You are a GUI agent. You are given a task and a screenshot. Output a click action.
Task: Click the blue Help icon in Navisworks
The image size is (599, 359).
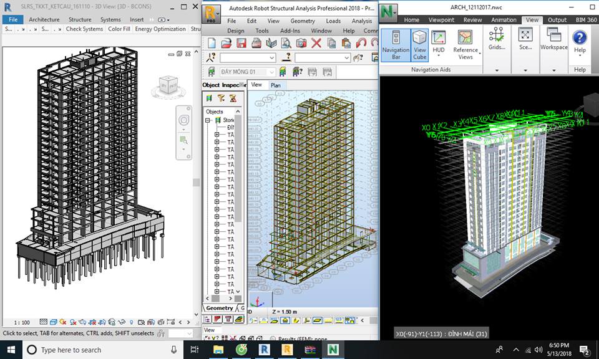click(x=580, y=38)
